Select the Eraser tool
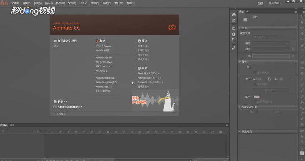The image size is (305, 161). (x=302, y=119)
